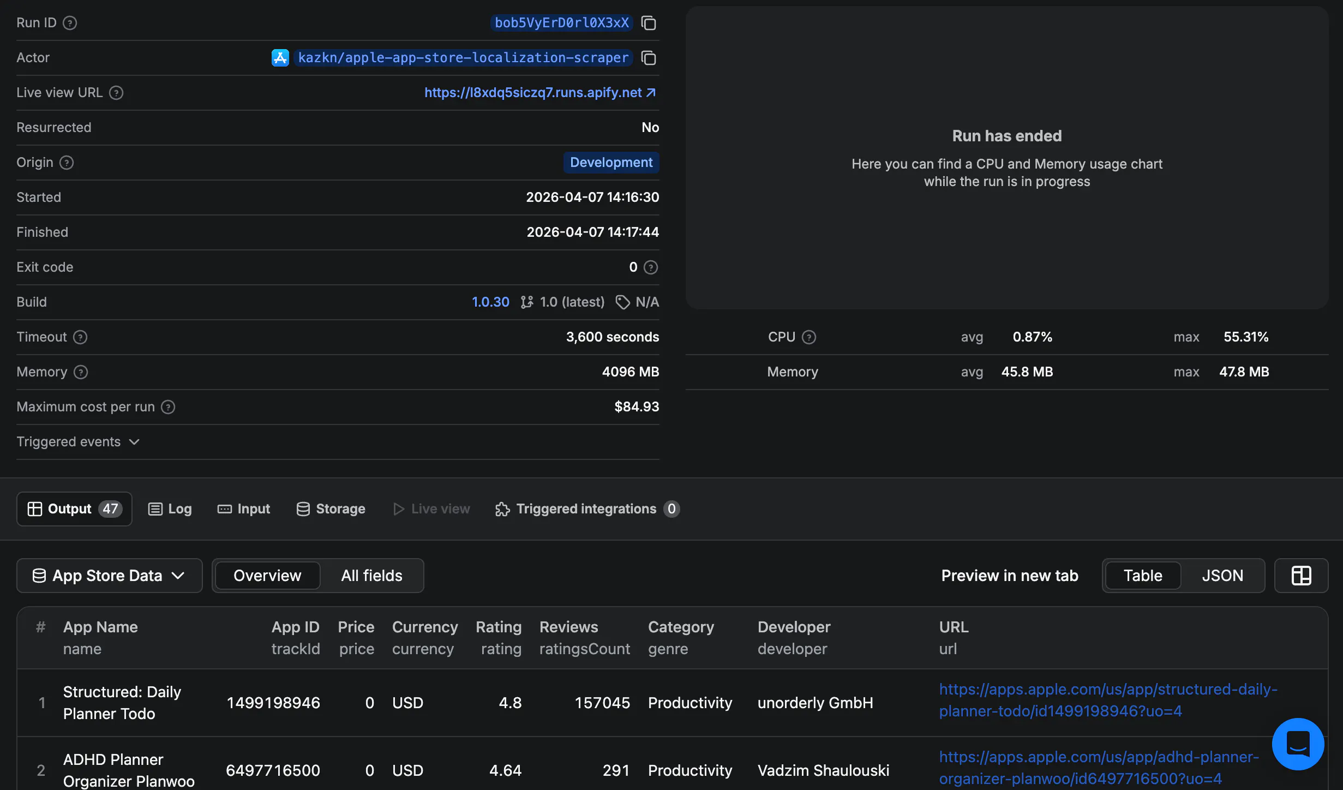Click Preview in new tab
This screenshot has width=1343, height=790.
point(1010,576)
